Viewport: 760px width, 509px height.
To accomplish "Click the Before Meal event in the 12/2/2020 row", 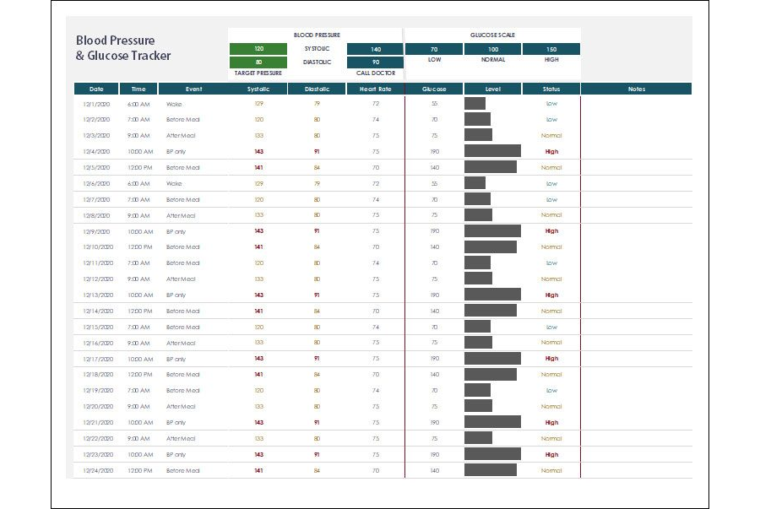I will pos(182,120).
